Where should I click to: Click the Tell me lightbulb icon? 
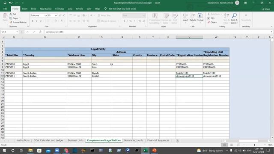pos(105,9)
